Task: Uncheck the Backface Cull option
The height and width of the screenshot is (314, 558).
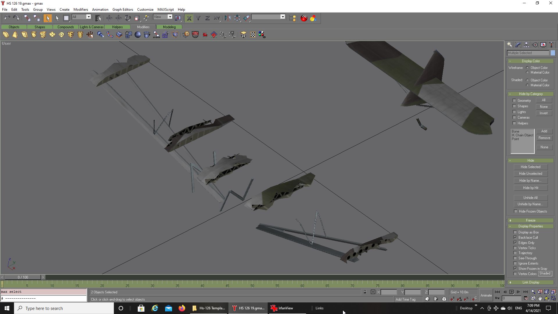Action: [515, 238]
